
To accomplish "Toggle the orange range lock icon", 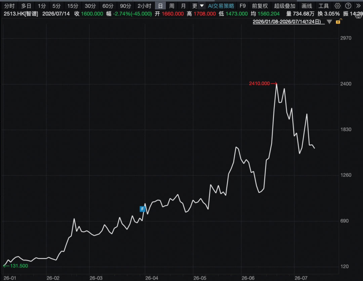I will 338,21.
